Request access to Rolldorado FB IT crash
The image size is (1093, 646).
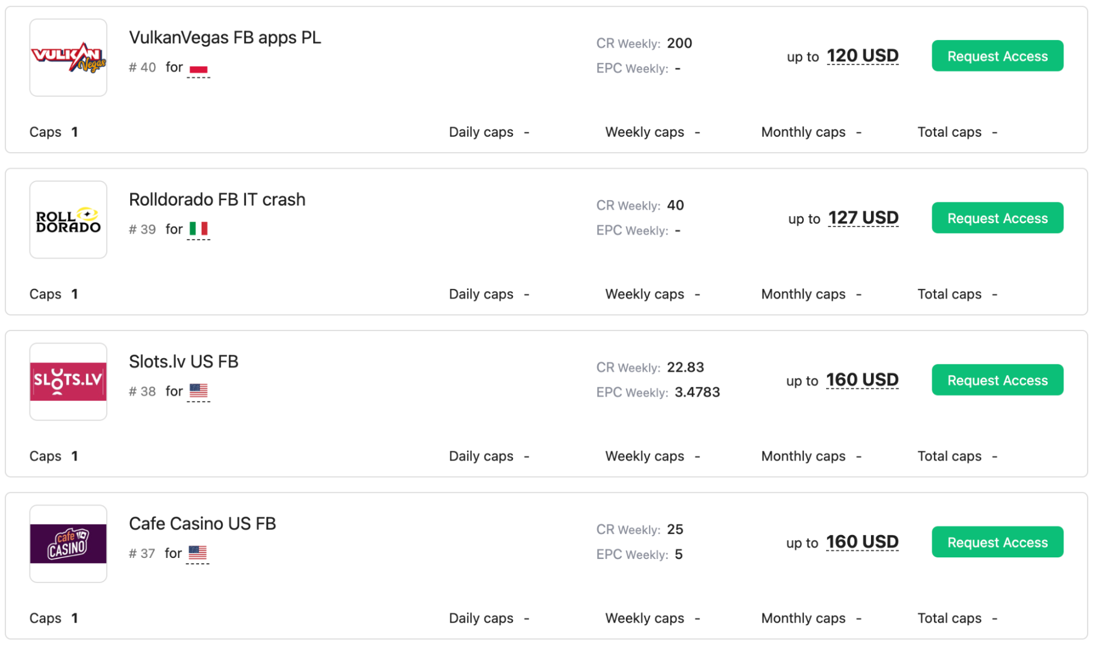click(997, 218)
